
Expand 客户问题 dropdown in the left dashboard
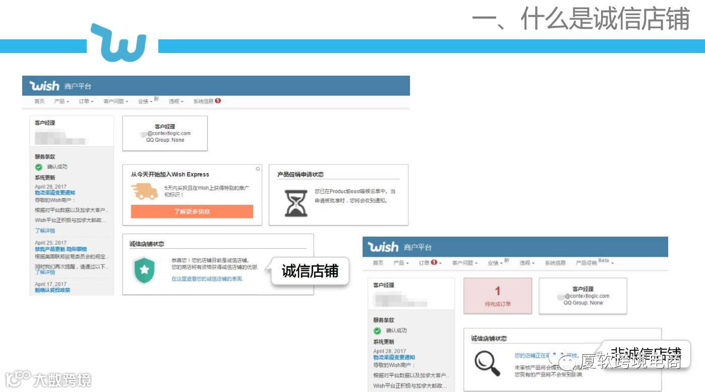pyautogui.click(x=116, y=101)
